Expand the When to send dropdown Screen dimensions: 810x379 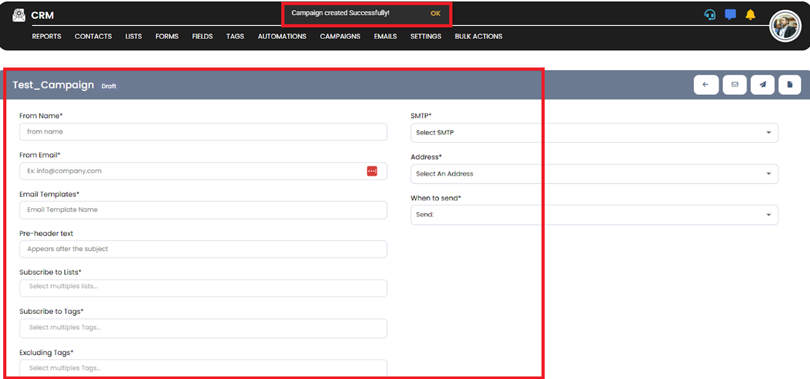coord(594,215)
